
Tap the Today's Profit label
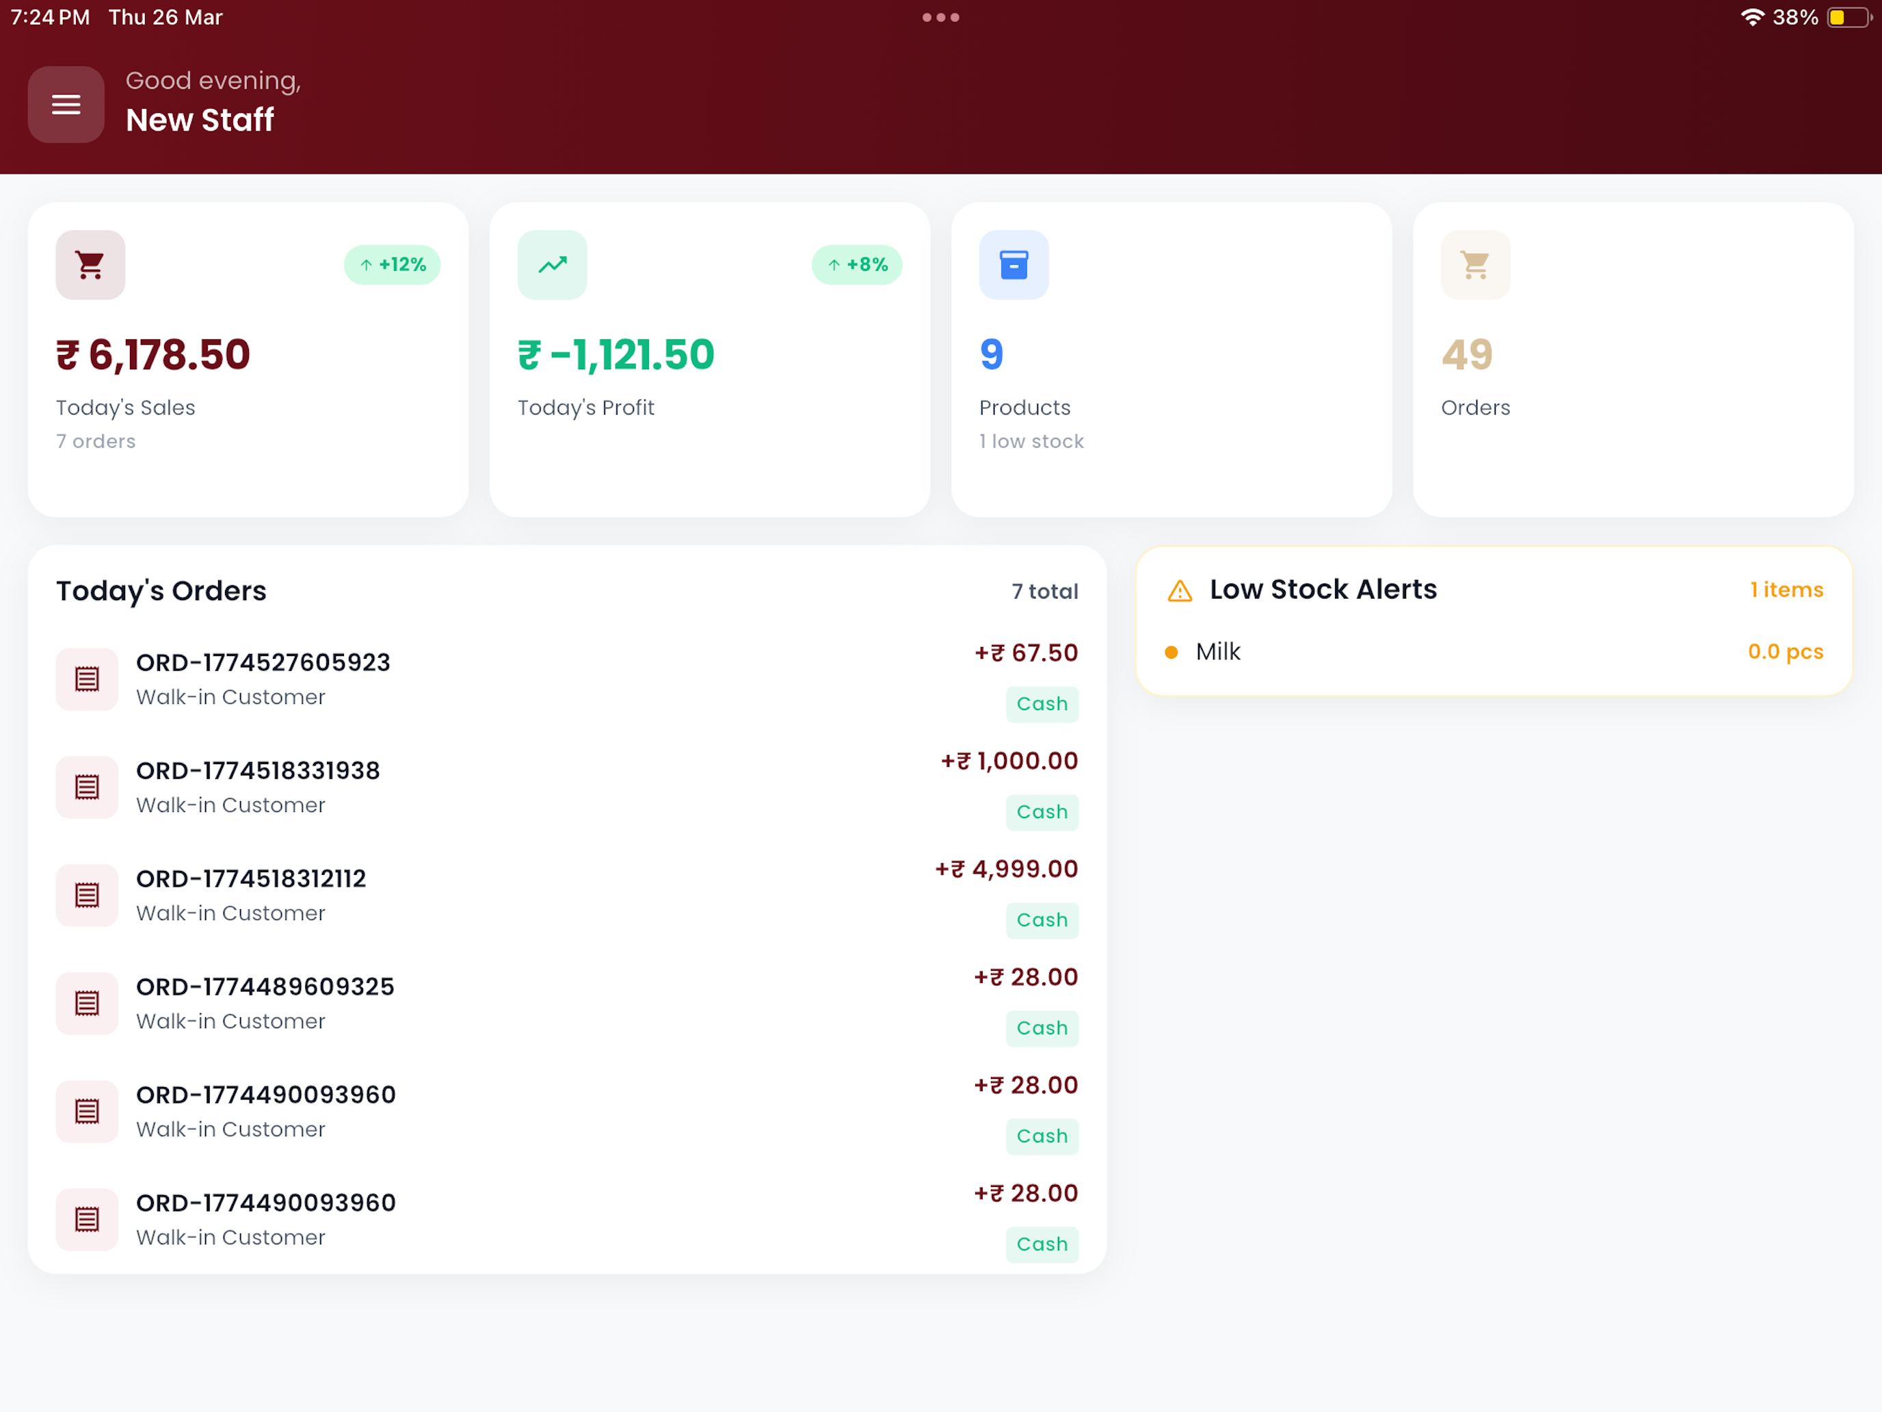point(586,408)
